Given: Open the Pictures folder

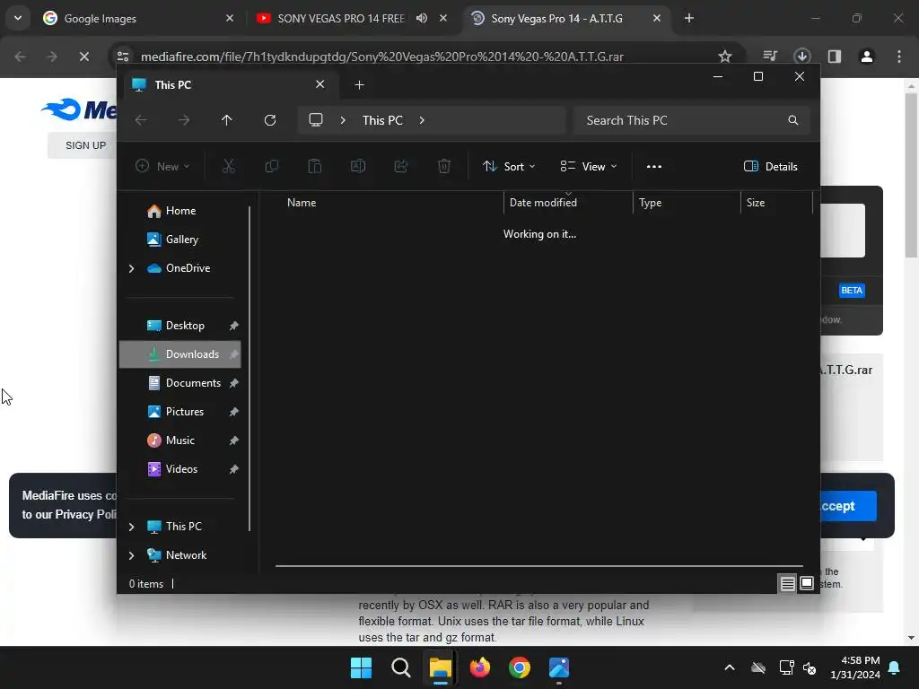Looking at the screenshot, I should click(x=179, y=412).
